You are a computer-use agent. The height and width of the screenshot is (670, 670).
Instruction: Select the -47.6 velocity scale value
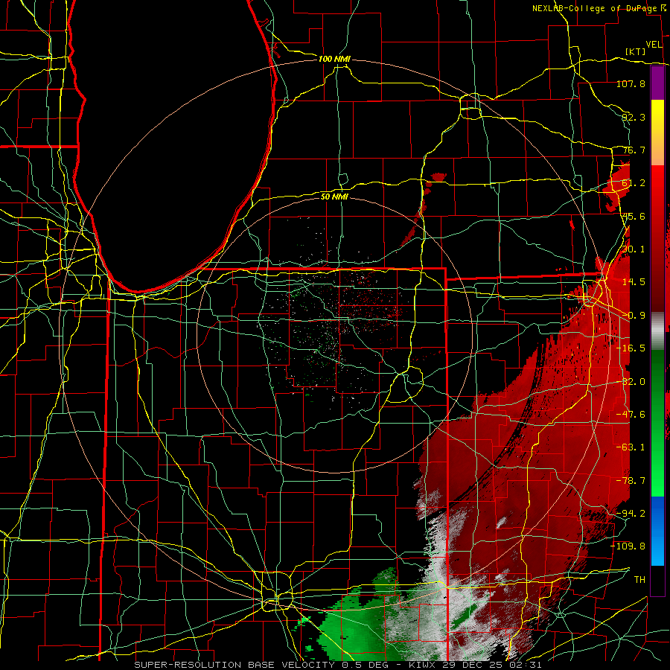click(x=631, y=415)
